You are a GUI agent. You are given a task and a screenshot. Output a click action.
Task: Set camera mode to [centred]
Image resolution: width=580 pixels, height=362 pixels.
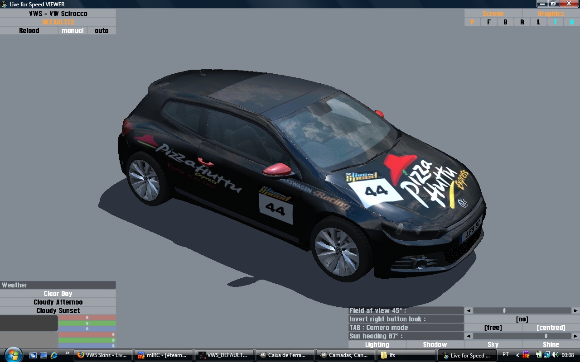tap(551, 328)
